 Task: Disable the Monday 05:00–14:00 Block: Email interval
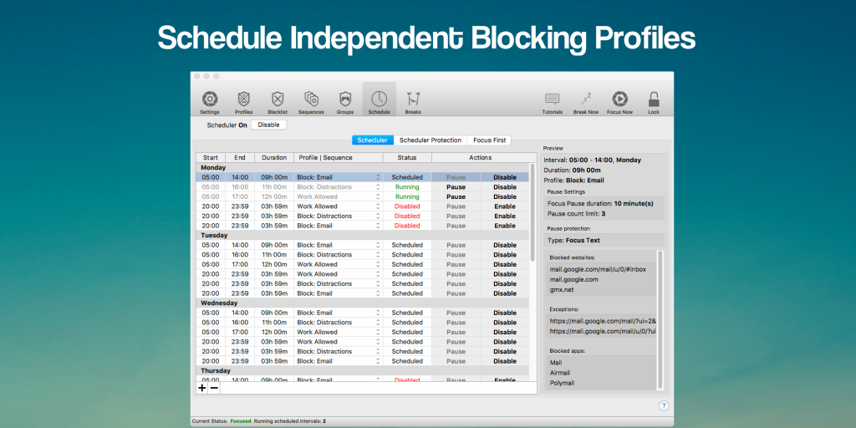click(x=504, y=177)
